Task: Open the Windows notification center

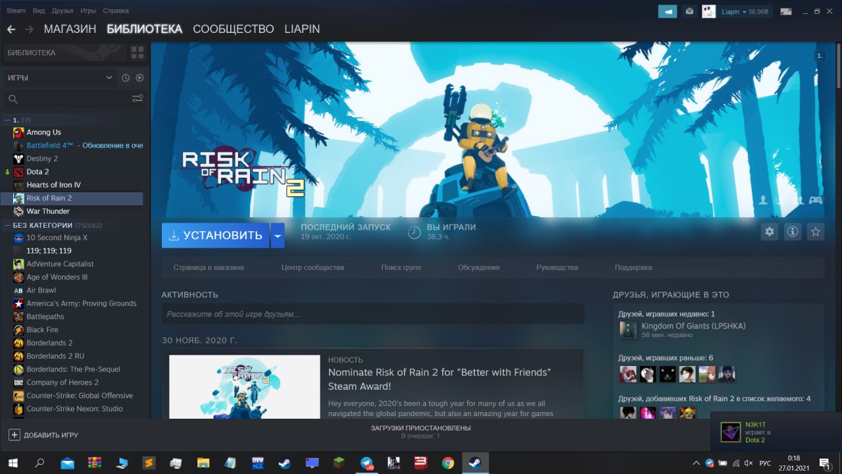Action: (x=824, y=463)
